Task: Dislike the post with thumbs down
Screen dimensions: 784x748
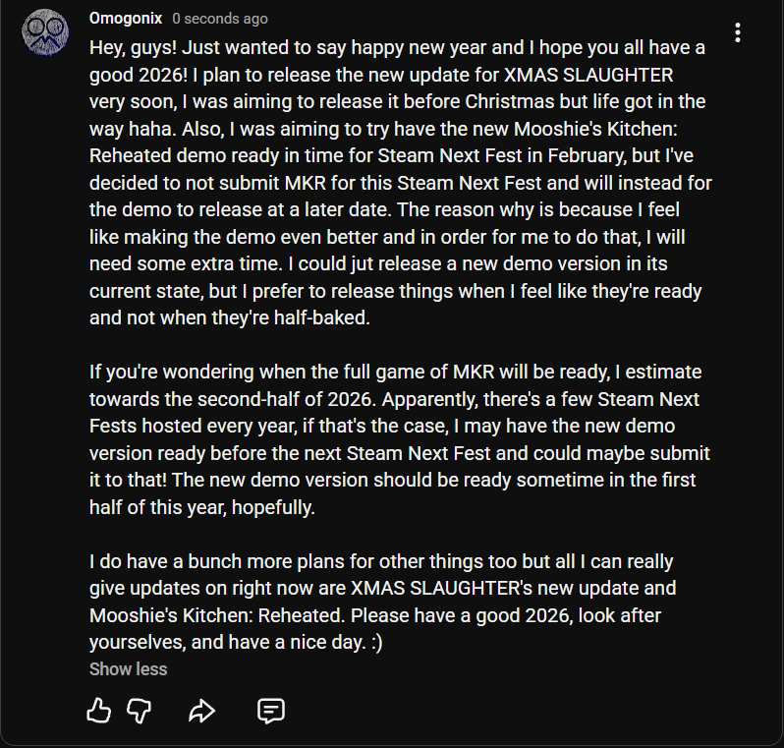Action: [x=140, y=711]
